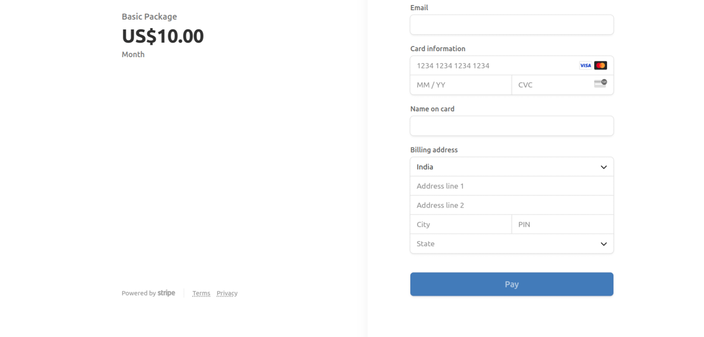
Task: Click the card number field
Action: (x=512, y=65)
